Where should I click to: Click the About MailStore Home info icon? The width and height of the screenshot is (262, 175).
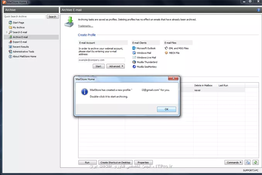click(10, 56)
